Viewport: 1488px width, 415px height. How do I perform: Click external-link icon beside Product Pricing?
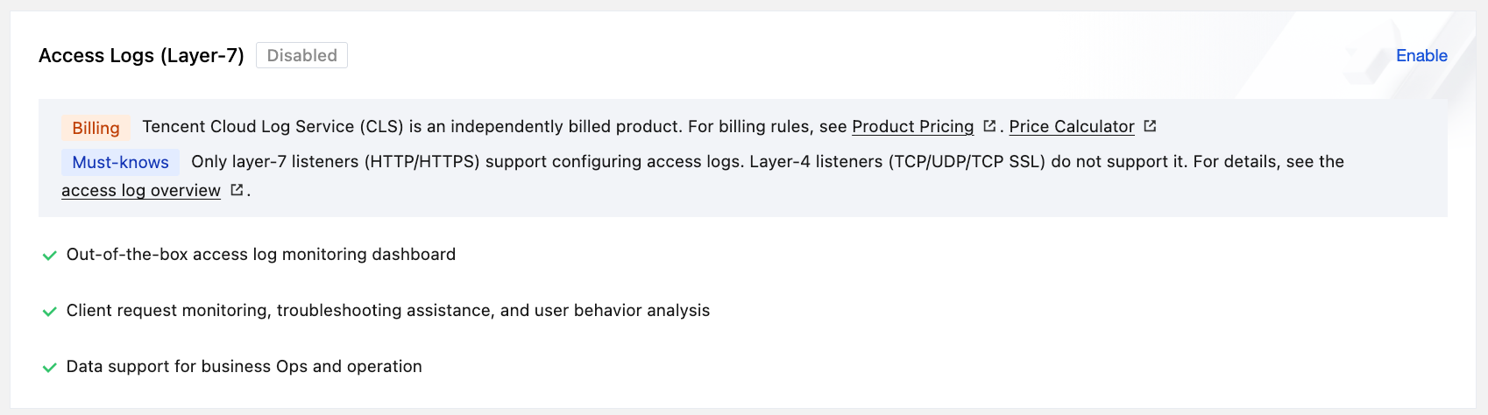[989, 126]
